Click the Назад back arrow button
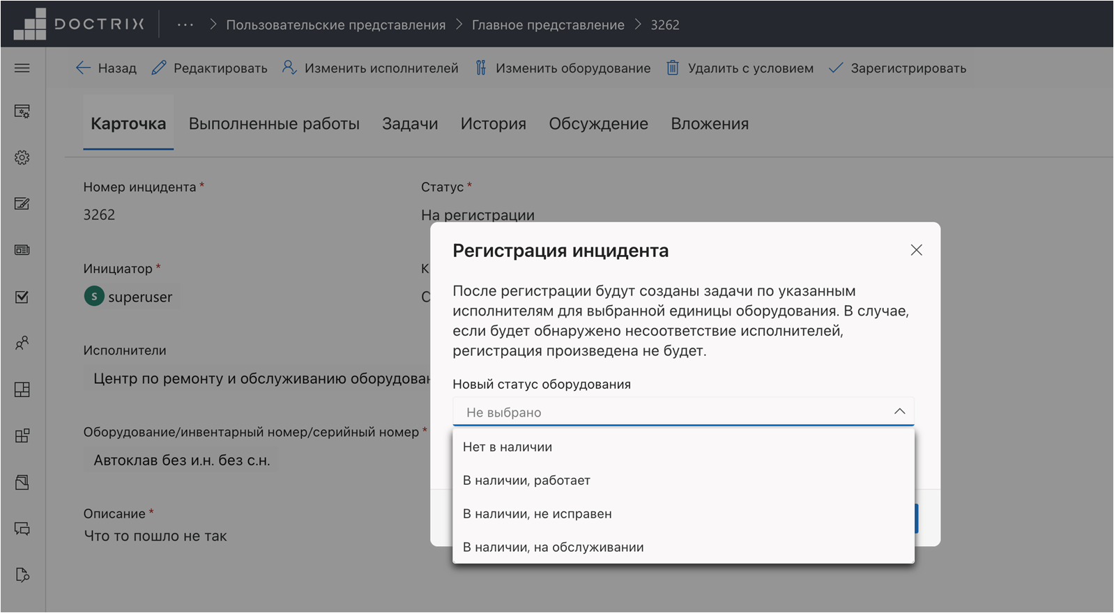 tap(106, 68)
